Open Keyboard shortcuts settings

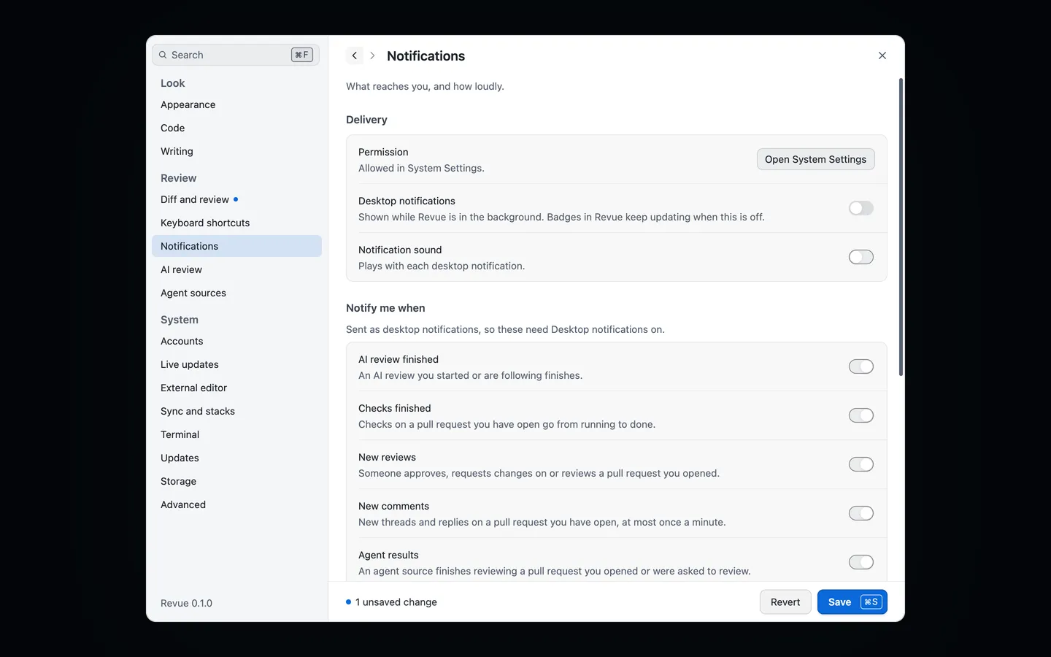[x=236, y=223]
